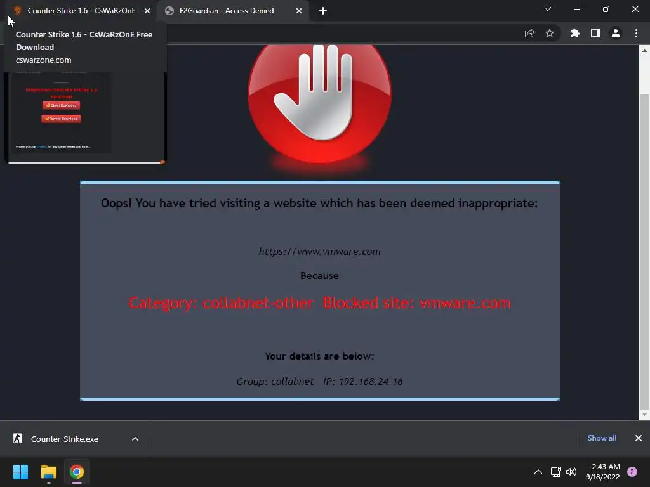This screenshot has height=487, width=650.
Task: Minimize the Chrome window
Action: point(576,9)
